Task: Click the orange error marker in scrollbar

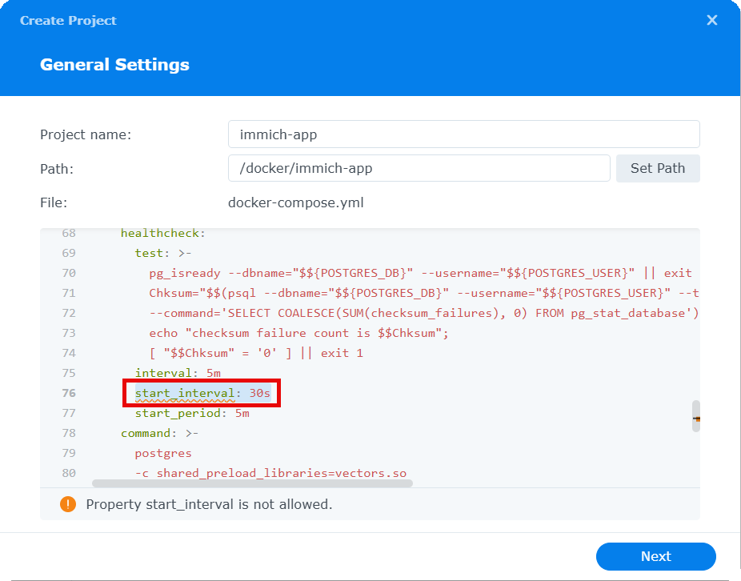Action: pos(696,419)
